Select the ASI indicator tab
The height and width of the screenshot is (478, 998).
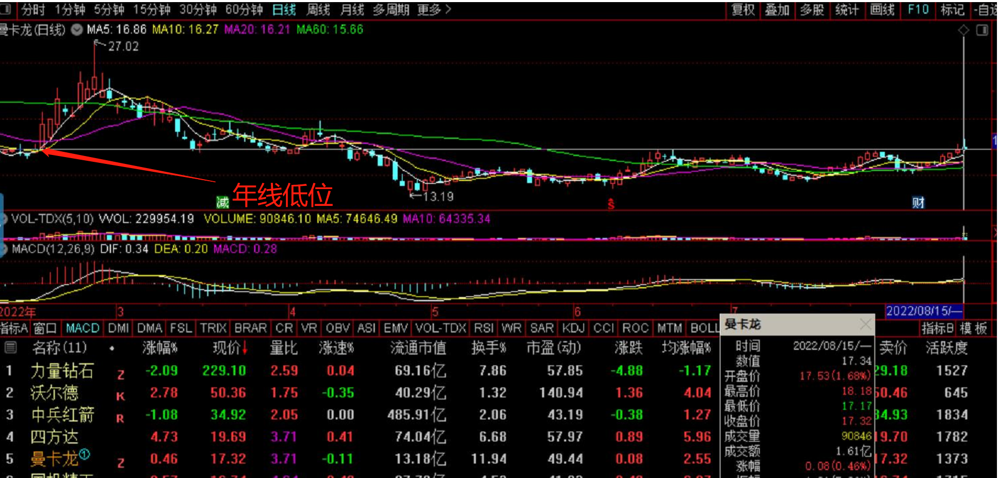[x=366, y=328]
